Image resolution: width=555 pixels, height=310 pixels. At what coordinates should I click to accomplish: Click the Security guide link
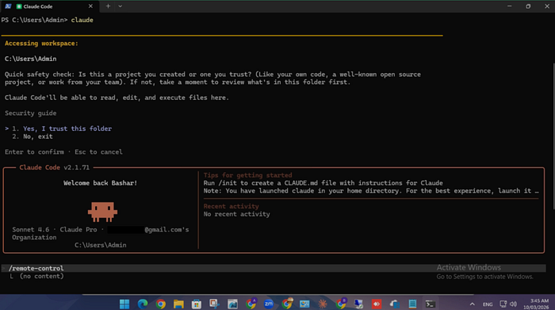point(30,113)
